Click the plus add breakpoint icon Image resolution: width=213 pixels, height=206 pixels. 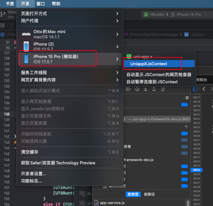186,127
